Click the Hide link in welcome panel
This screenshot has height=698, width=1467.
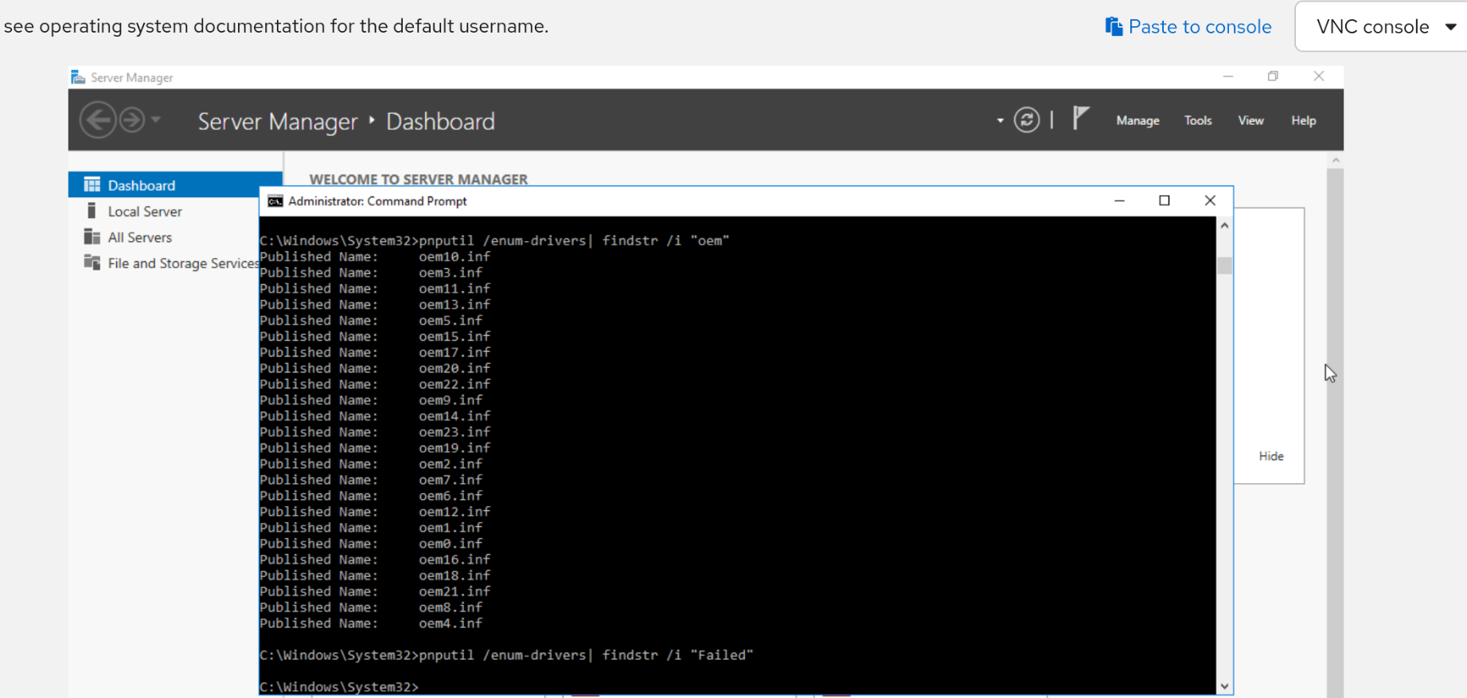pos(1270,456)
